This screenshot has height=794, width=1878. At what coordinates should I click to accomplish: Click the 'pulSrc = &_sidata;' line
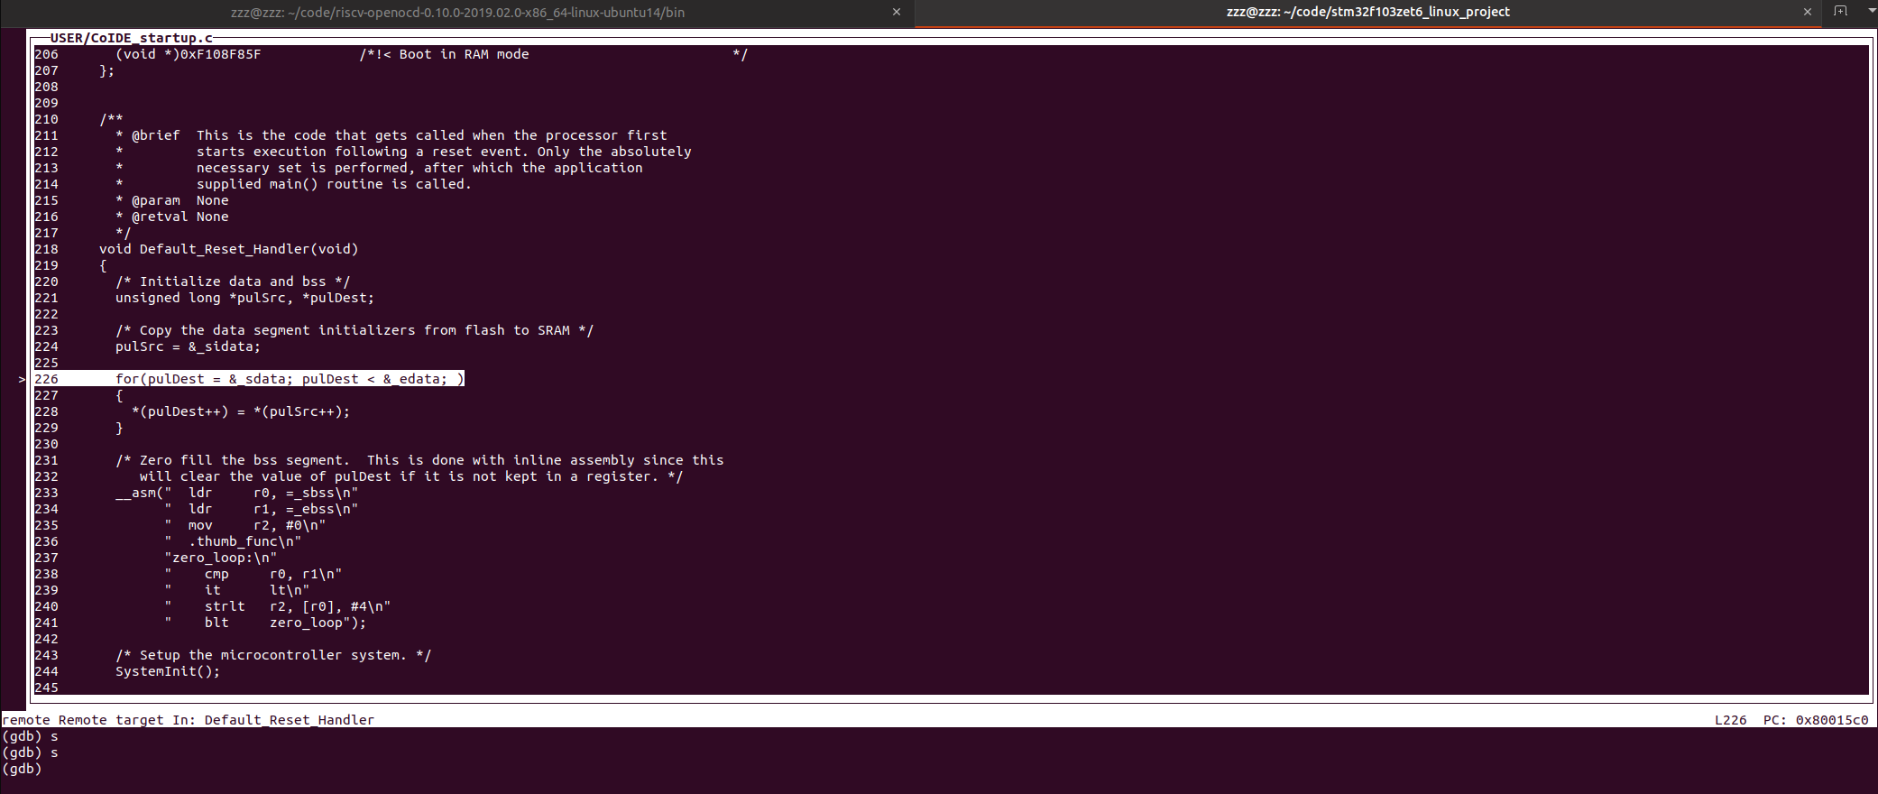[x=188, y=346]
